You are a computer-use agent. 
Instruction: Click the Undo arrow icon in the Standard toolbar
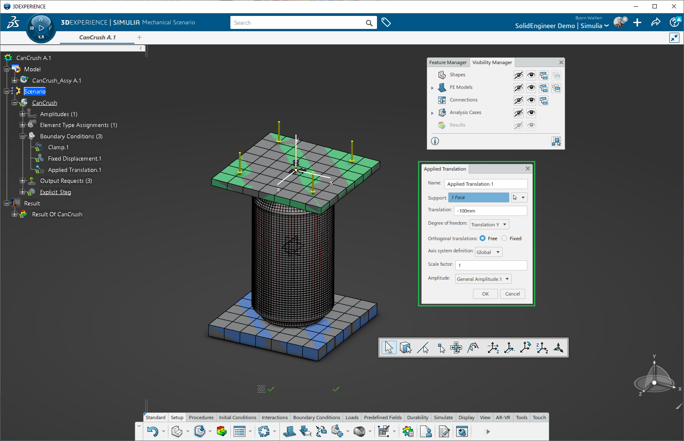click(x=152, y=431)
